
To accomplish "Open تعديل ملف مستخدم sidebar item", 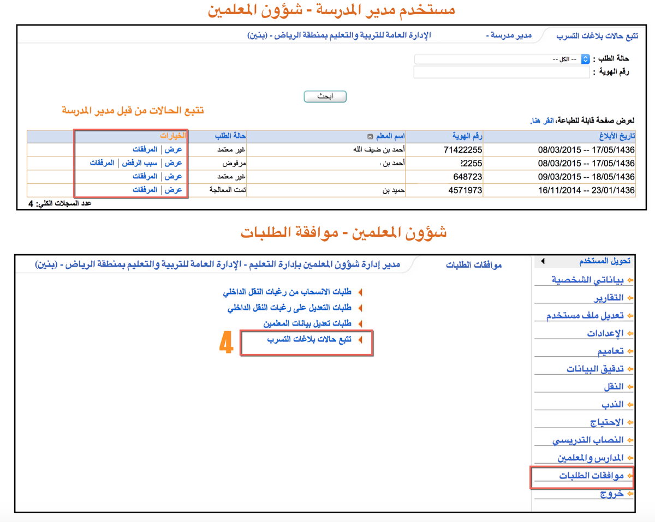I will click(x=585, y=316).
